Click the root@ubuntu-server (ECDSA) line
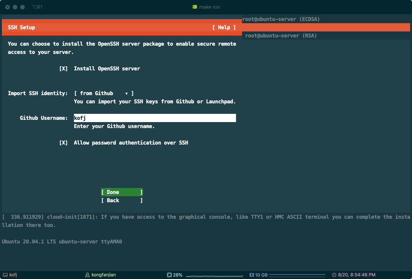 [x=281, y=19]
